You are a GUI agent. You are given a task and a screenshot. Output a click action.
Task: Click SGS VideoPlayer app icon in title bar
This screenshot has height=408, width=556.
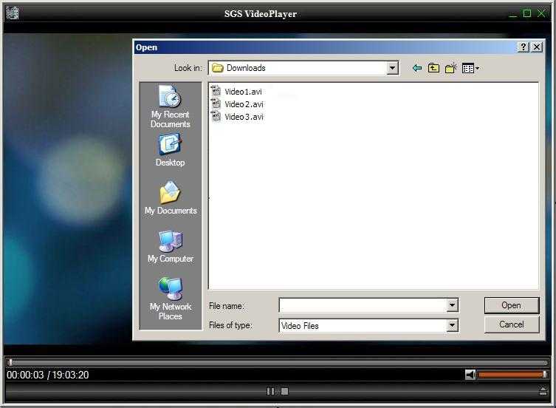(x=13, y=13)
